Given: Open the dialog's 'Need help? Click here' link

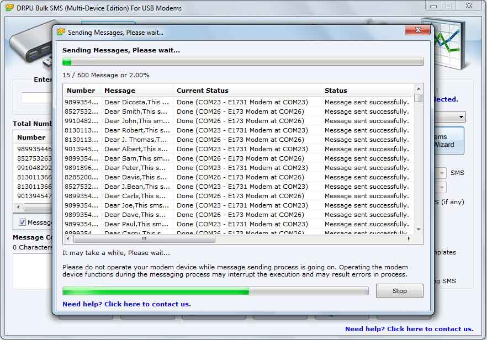Looking at the screenshot, I should coord(127,304).
